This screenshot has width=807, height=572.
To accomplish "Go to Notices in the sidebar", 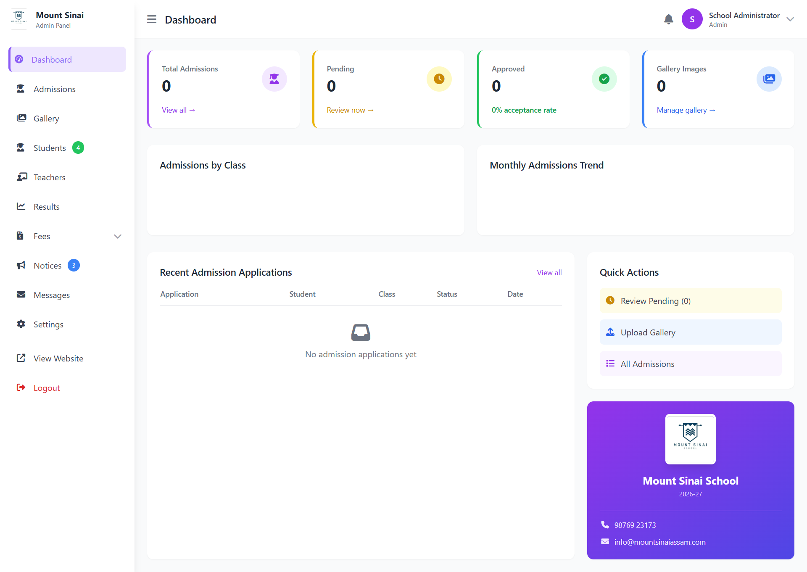I will 47,266.
